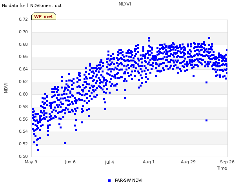Click the lowest data point near 0.51
Image resolution: width=251 pixels, height=188 pixels.
click(38, 150)
